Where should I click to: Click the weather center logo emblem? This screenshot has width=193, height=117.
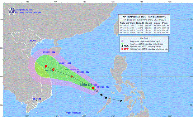(x=12, y=11)
